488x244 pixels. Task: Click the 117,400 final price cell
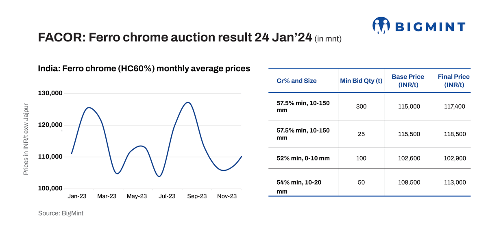[454, 107]
